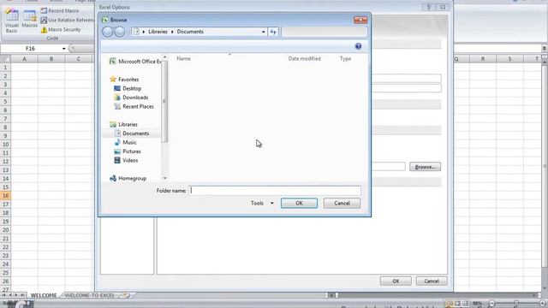Image resolution: width=548 pixels, height=308 pixels.
Task: Go back with the Browse dialog back arrow
Action: pyautogui.click(x=108, y=32)
